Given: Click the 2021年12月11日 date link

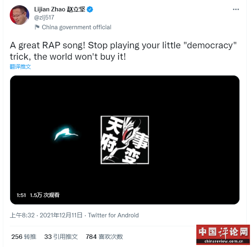Looking at the screenshot, I should click(61, 215).
